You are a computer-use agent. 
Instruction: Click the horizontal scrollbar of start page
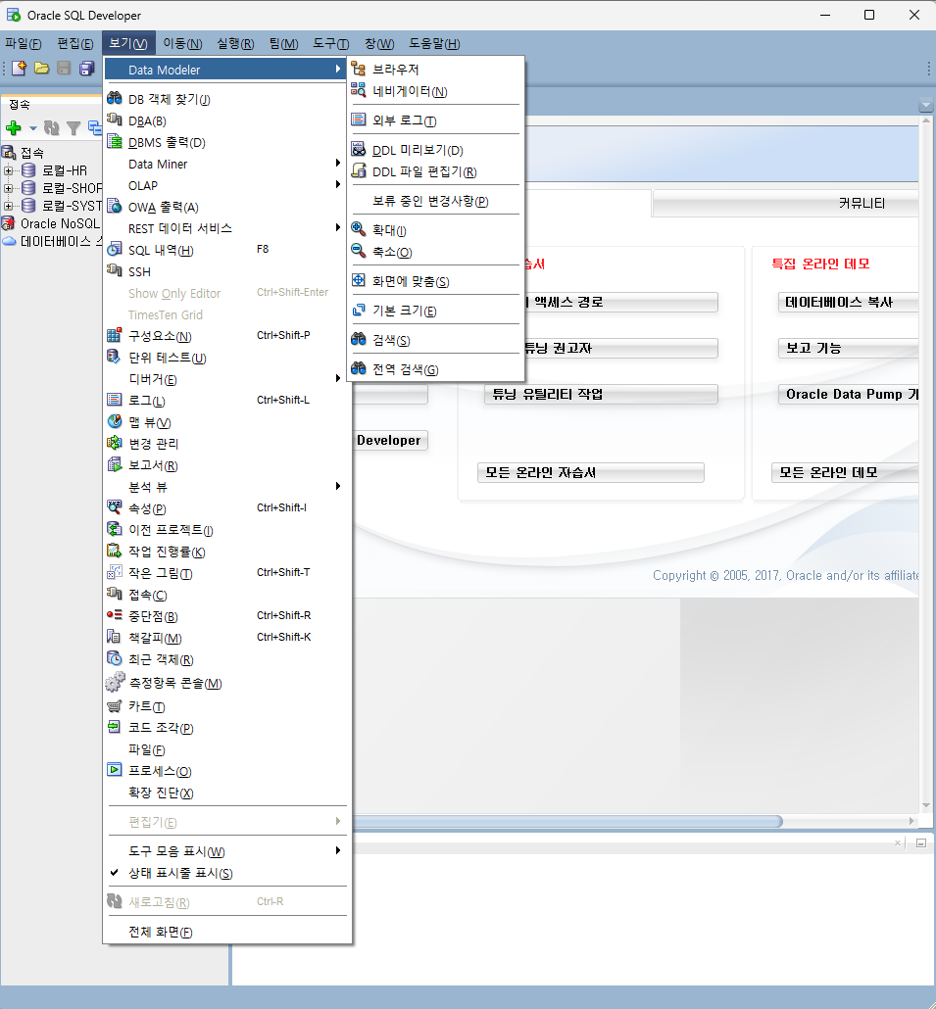coord(567,821)
